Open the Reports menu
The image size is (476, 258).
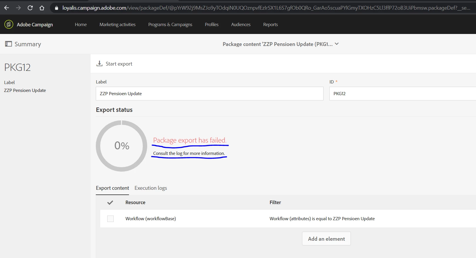(270, 25)
